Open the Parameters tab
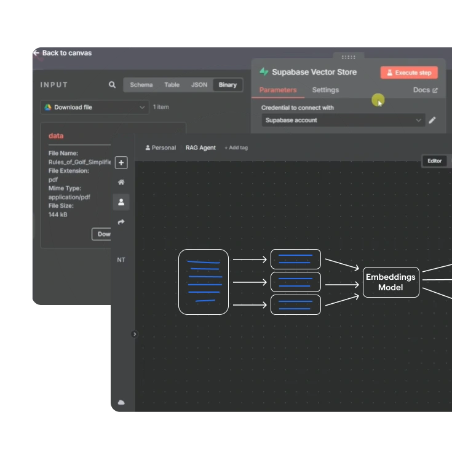Image resolution: width=452 pixels, height=452 pixels. point(278,90)
